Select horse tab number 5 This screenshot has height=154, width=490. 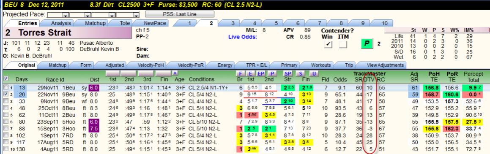tap(276, 23)
